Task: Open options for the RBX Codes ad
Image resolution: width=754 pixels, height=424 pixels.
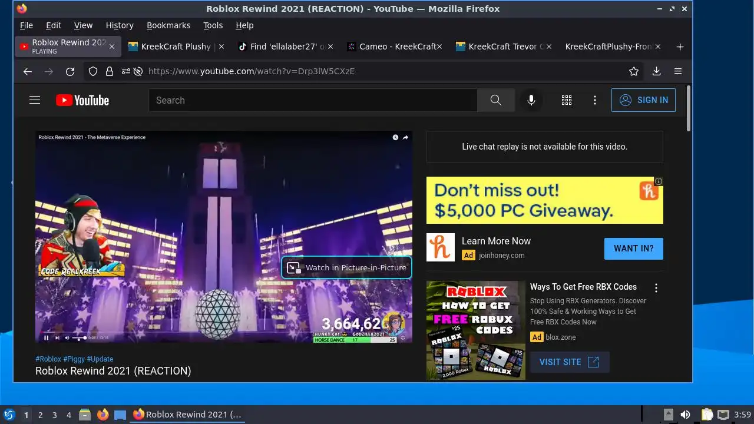Action: pyautogui.click(x=656, y=288)
